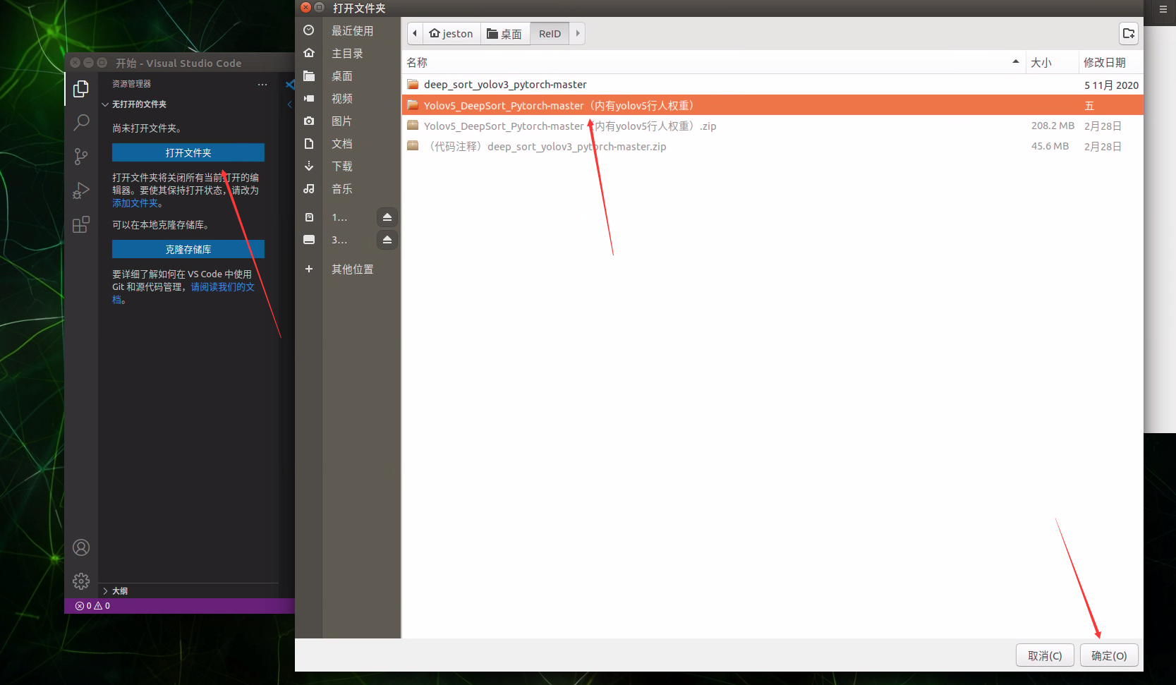Expand the 大纲 section
The image size is (1176, 685).
tap(115, 591)
